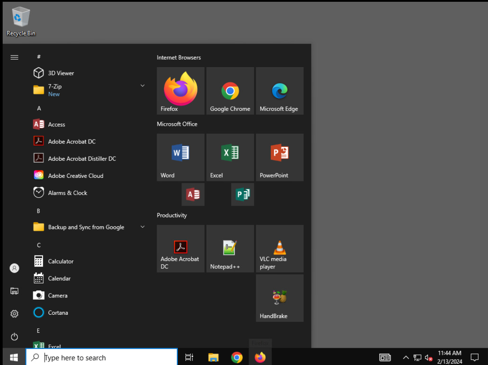
Task: Click the user account icon in Start
Action: (x=14, y=268)
